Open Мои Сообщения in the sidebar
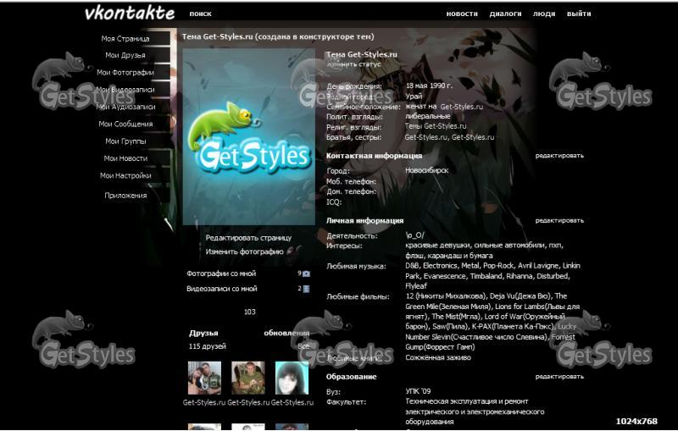 [125, 124]
